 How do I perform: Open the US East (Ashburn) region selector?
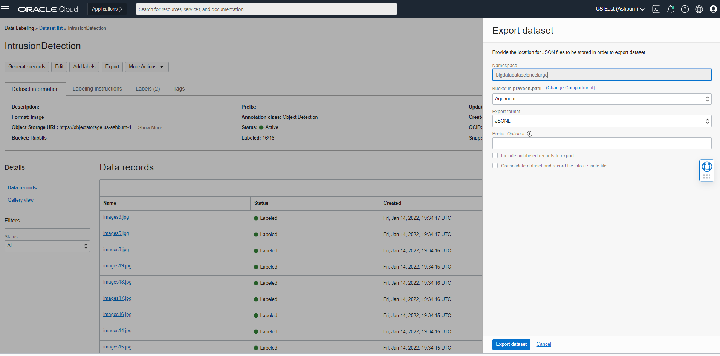tap(620, 9)
